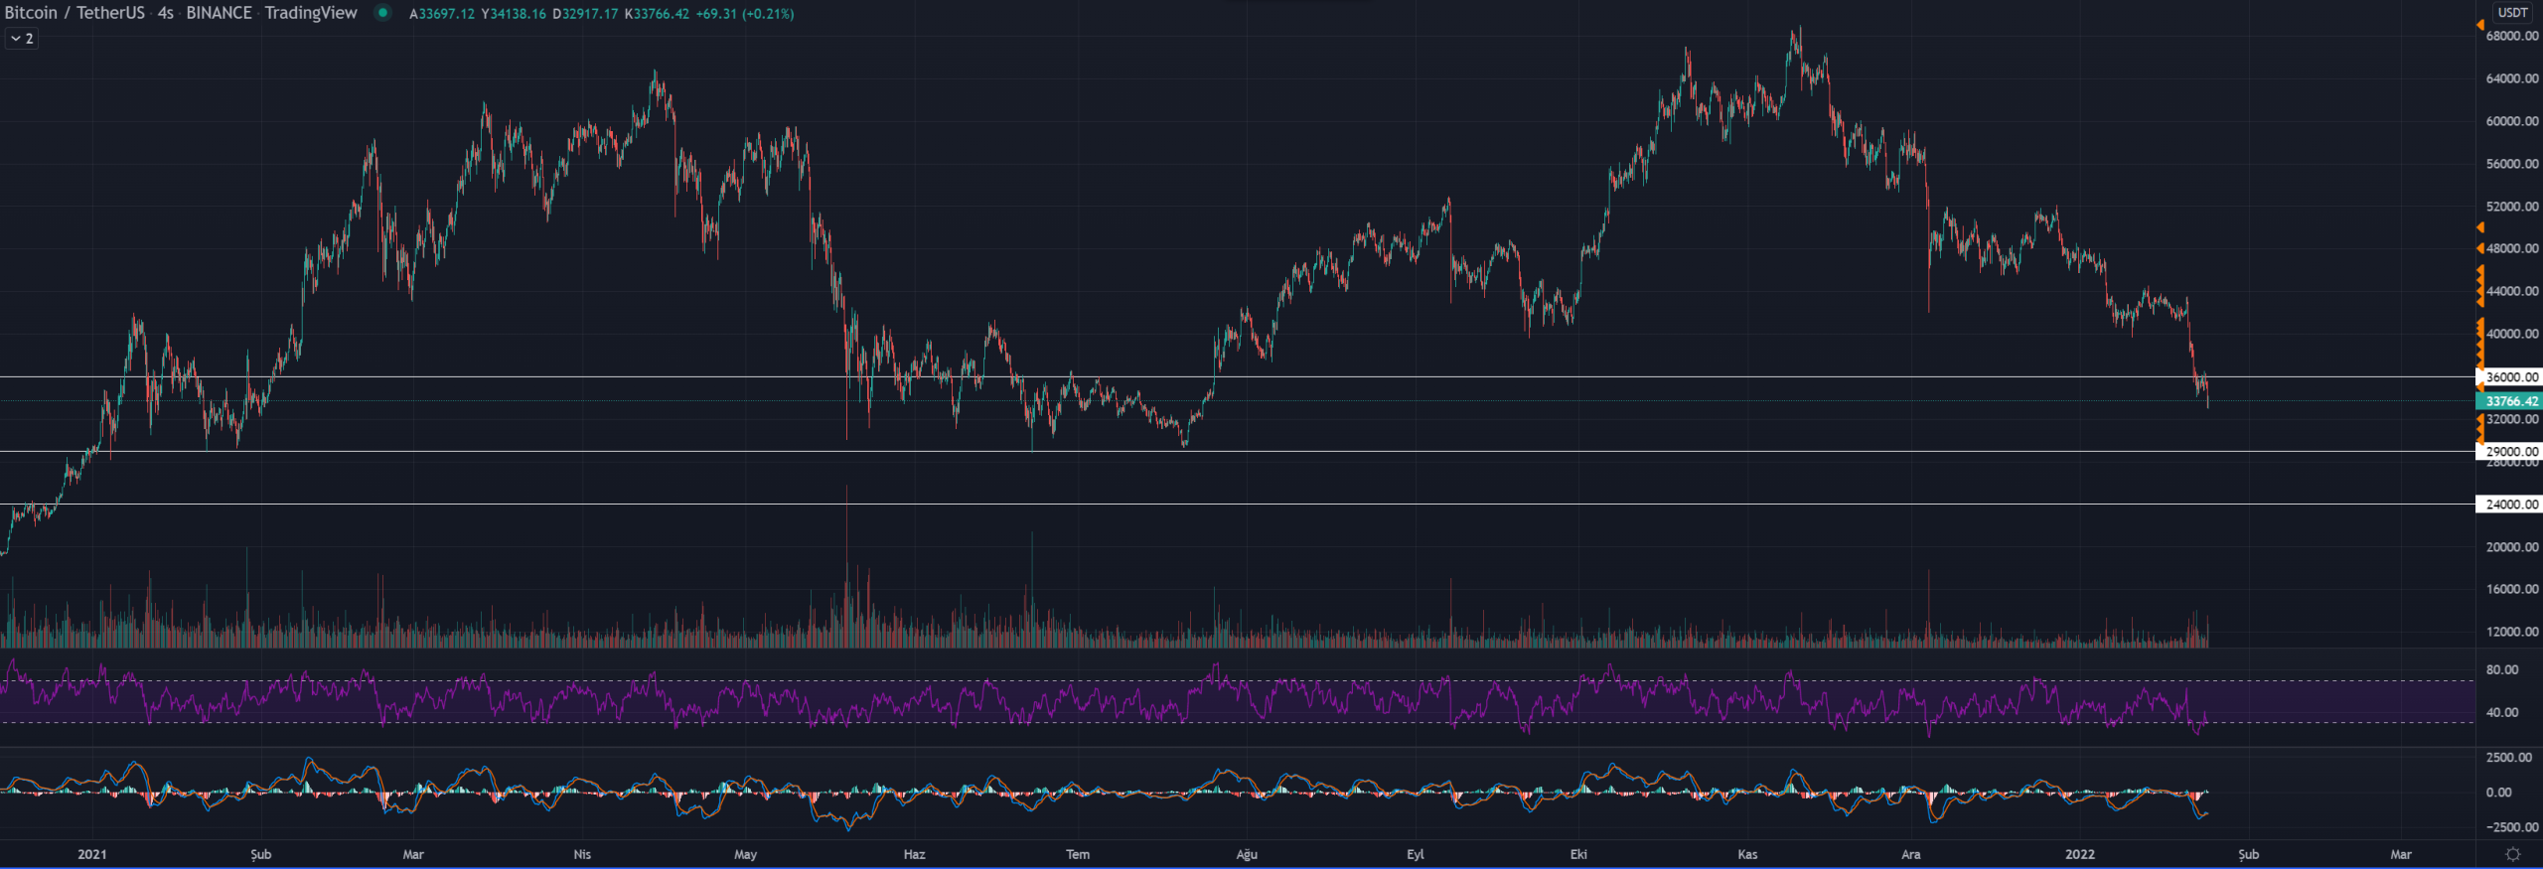Select the 36000.00 horizontal line price label
2543x869 pixels.
[x=2511, y=377]
